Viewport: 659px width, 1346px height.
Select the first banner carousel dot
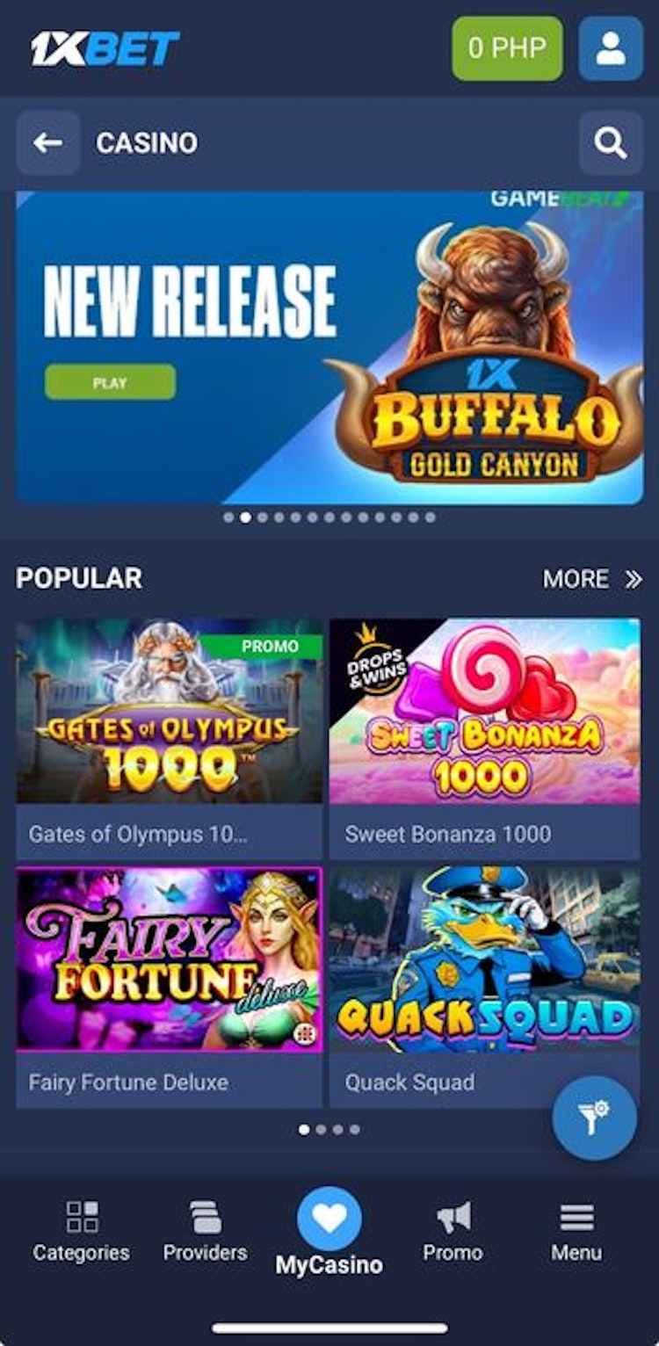[x=228, y=517]
